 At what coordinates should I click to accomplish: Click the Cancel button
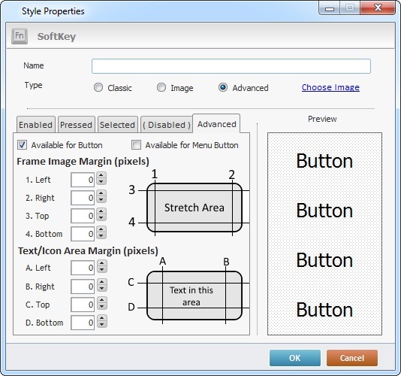352,358
